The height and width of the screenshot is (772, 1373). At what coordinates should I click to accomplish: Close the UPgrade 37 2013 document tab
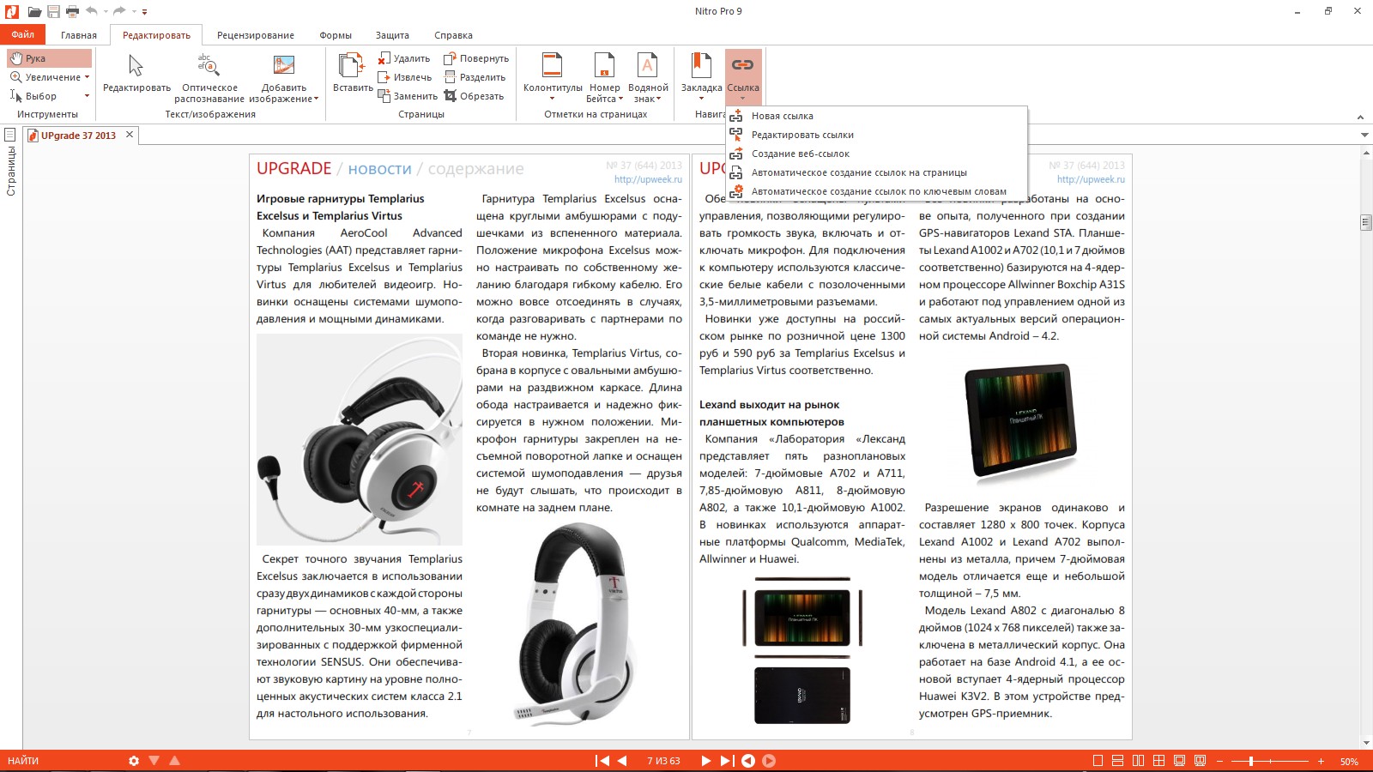130,135
